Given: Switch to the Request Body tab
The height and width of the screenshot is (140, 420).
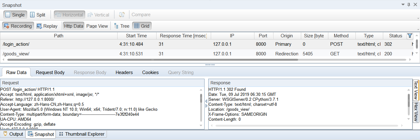Looking at the screenshot, I should click(x=50, y=72).
